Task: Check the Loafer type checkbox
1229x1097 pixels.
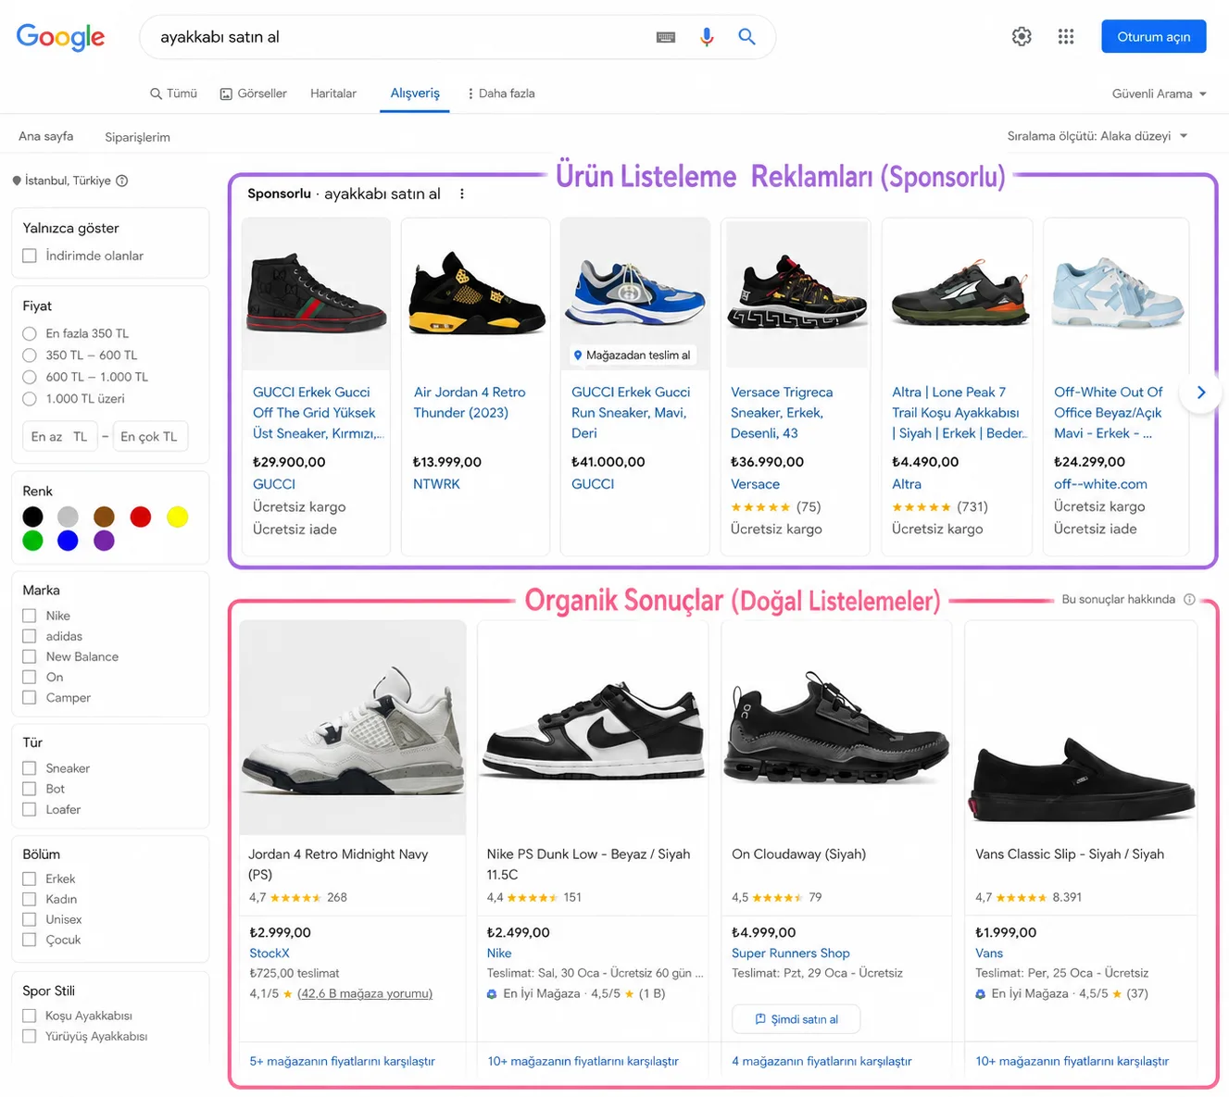Action: [x=30, y=809]
